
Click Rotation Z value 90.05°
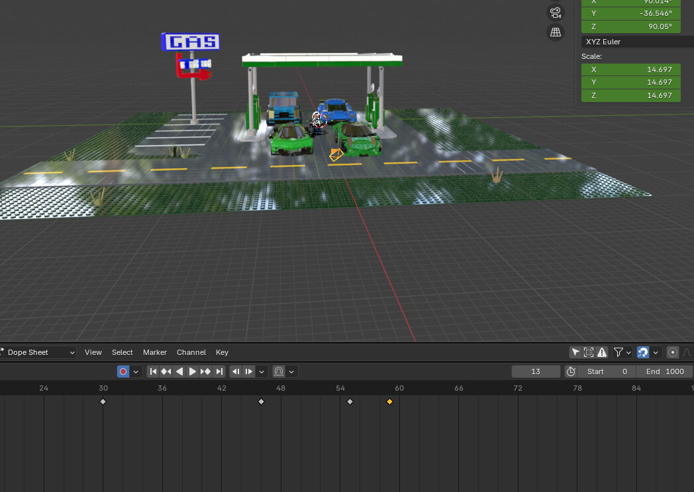coord(630,26)
